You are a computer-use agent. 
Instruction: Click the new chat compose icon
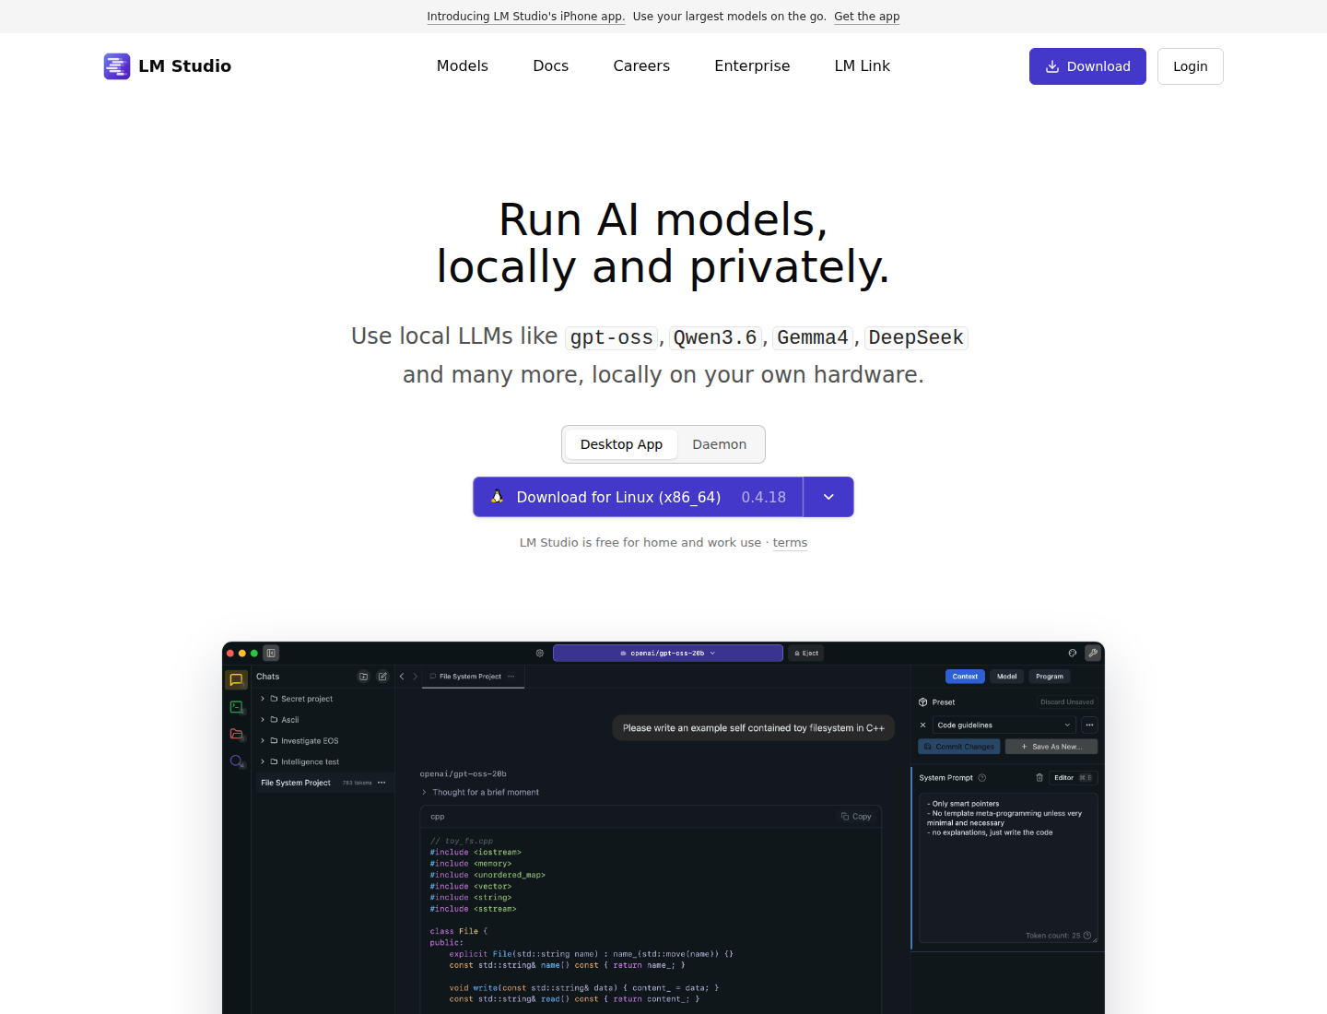coord(382,677)
